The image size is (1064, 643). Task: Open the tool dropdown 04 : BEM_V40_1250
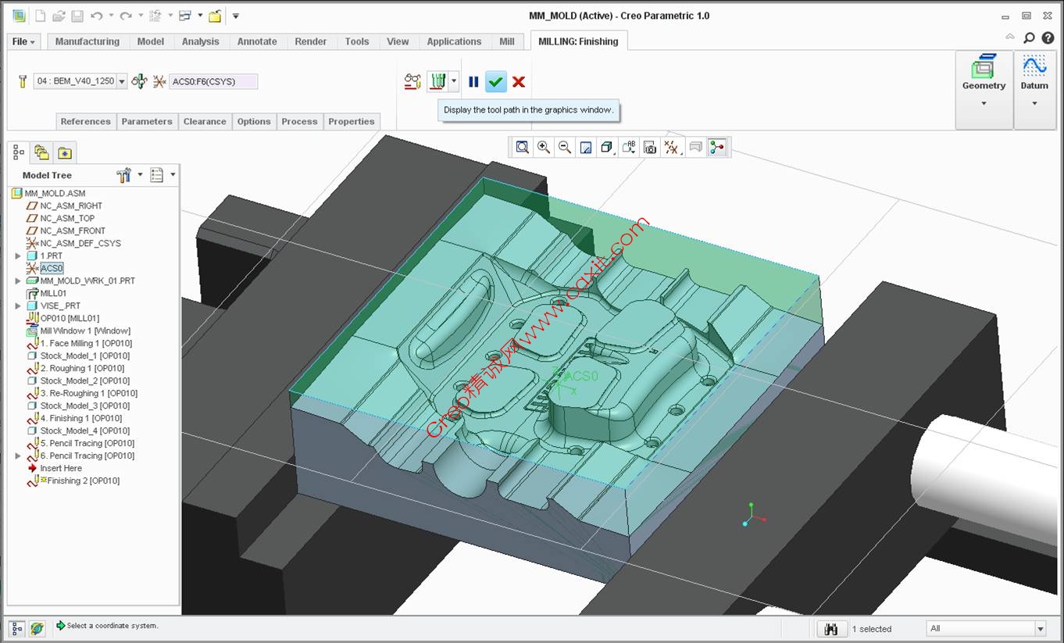tap(80, 81)
